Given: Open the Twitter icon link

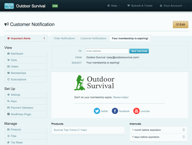Looking at the screenshot, I should (97, 111).
